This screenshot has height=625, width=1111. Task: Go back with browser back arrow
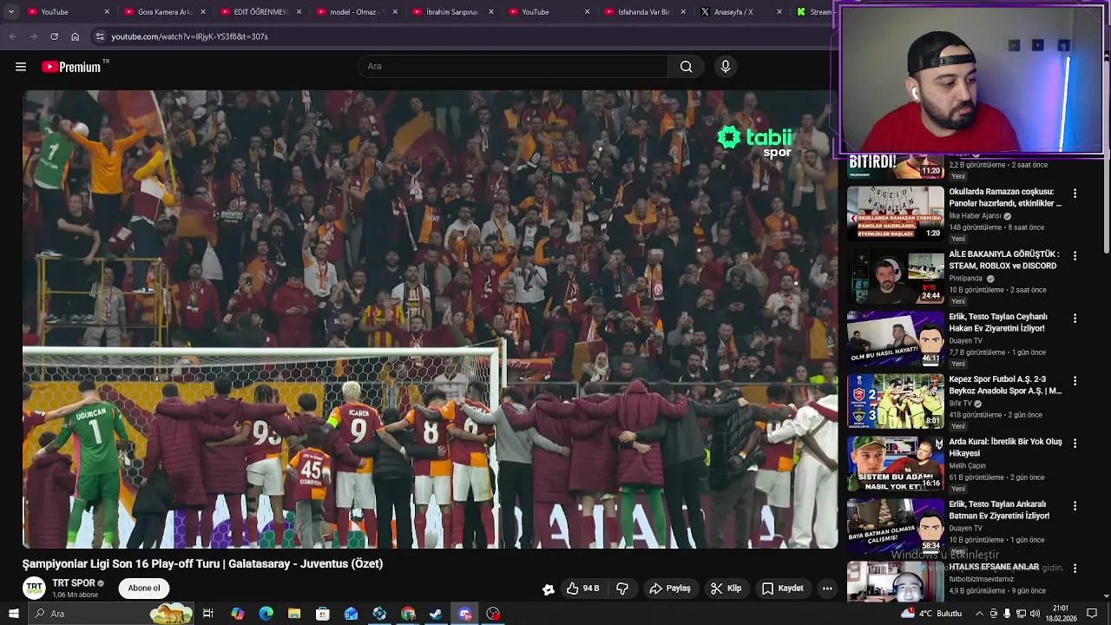tap(12, 36)
